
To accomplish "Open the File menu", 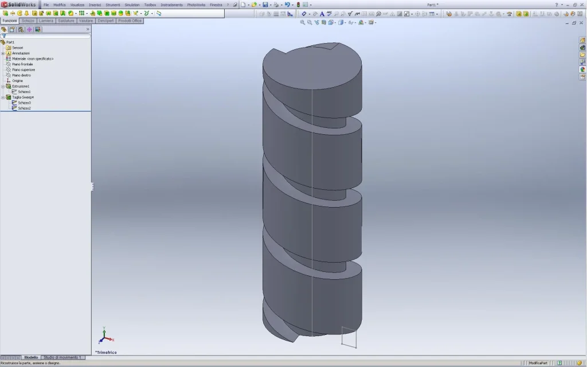I will click(x=46, y=5).
